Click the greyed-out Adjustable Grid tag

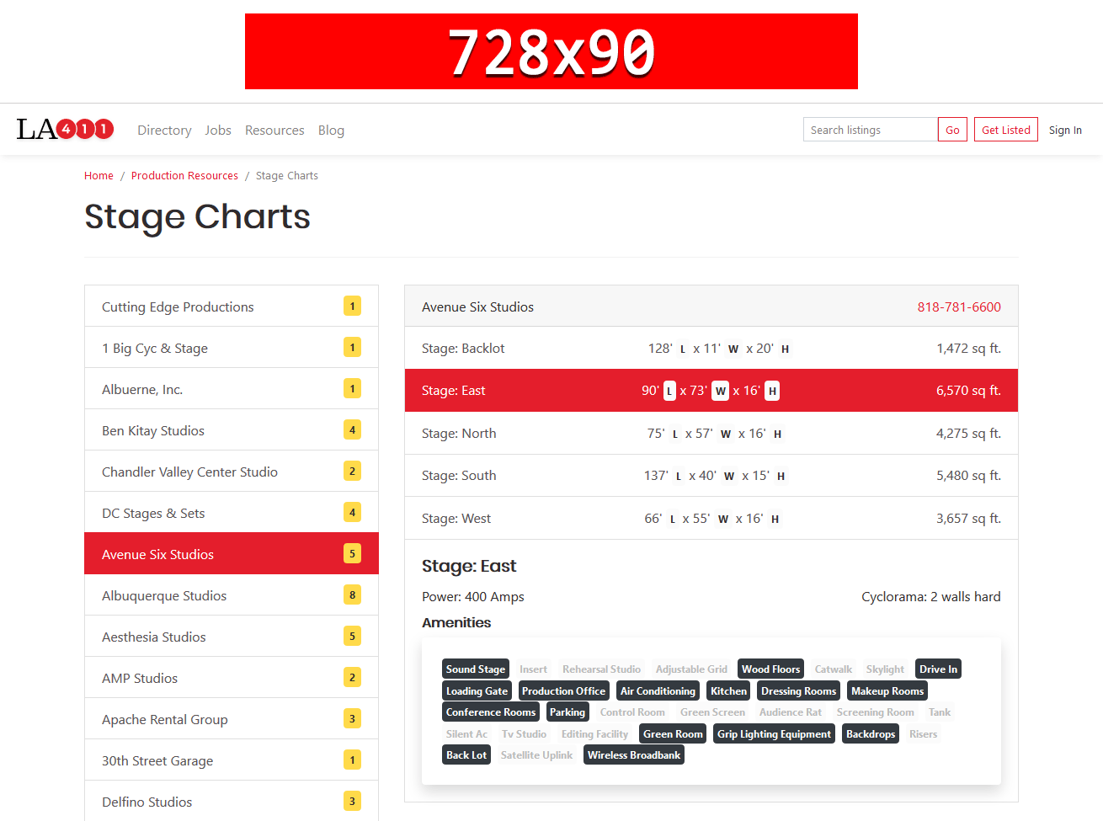pos(691,669)
